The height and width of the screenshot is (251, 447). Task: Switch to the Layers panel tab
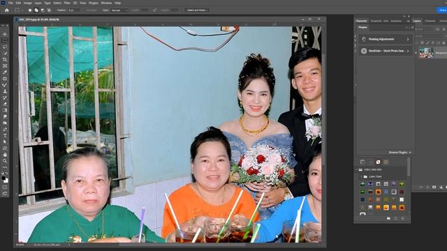pyautogui.click(x=417, y=21)
